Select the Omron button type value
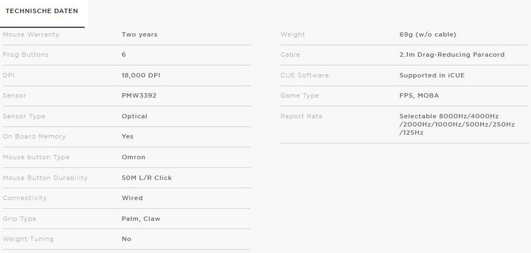Viewport: 531px width, 253px height. click(133, 157)
